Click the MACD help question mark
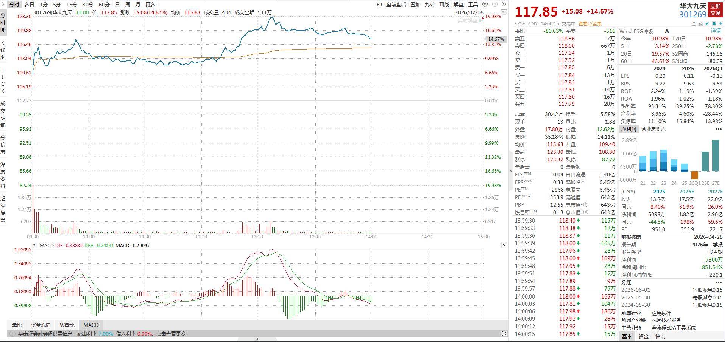The width and height of the screenshot is (725, 342). (34, 245)
